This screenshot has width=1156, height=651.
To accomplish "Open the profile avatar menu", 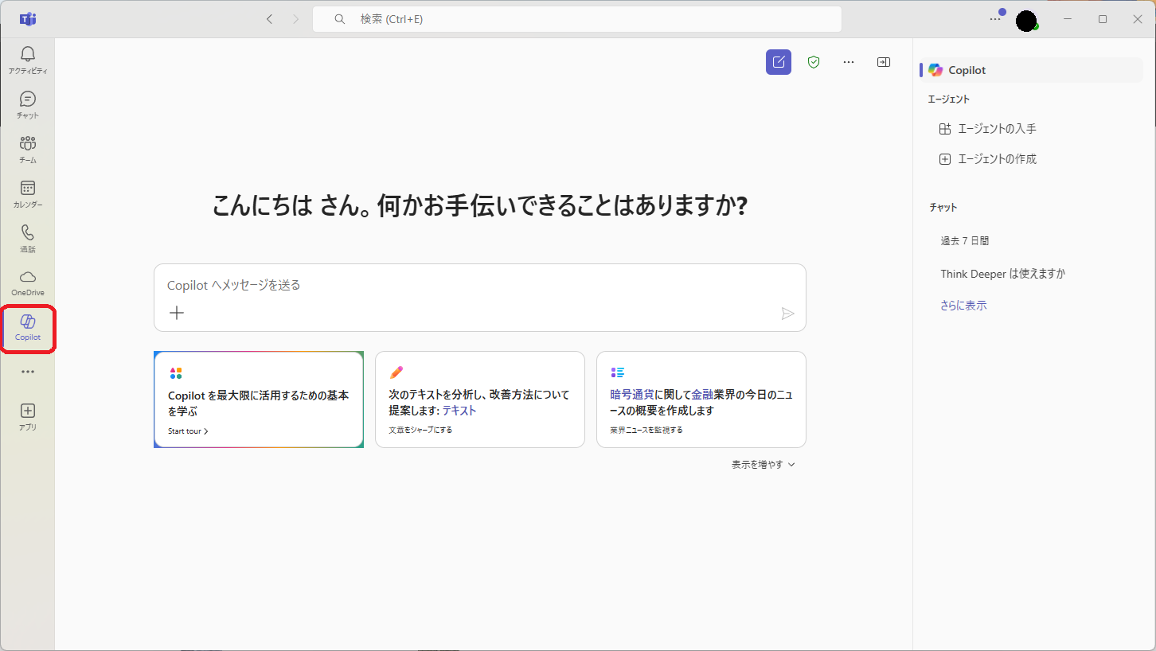I will [x=1027, y=21].
